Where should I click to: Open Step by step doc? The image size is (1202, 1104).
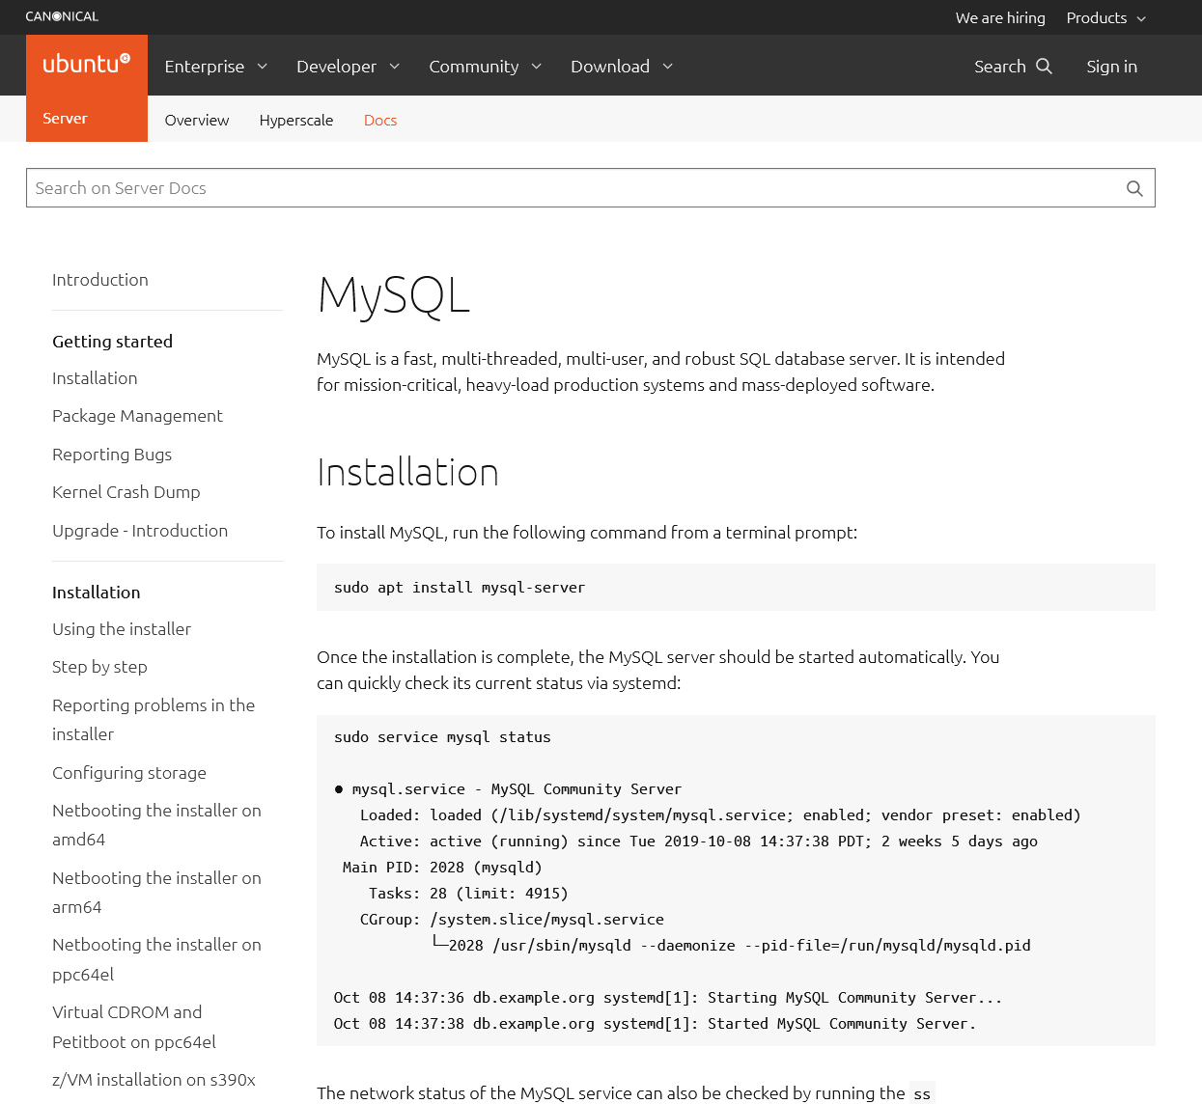[99, 667]
